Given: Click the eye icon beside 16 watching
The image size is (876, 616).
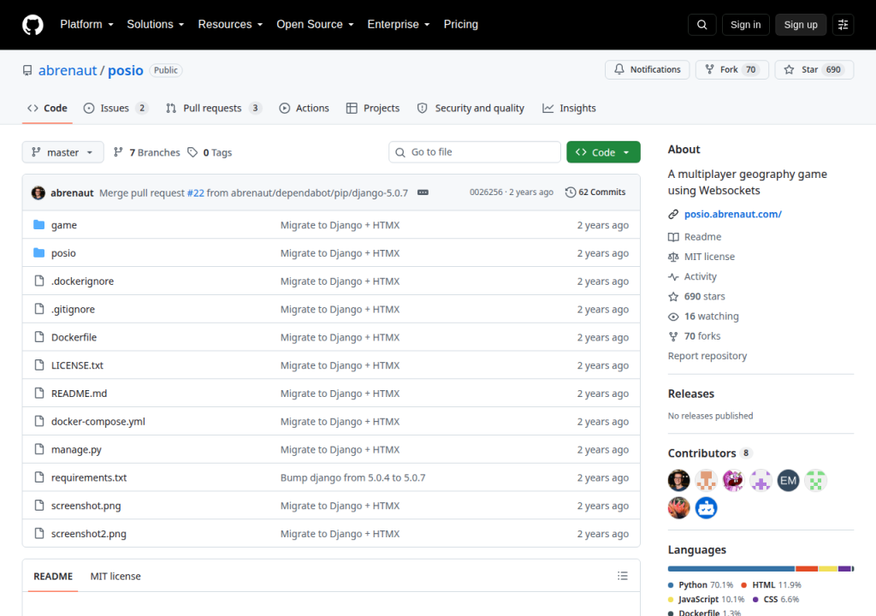Looking at the screenshot, I should 673,317.
